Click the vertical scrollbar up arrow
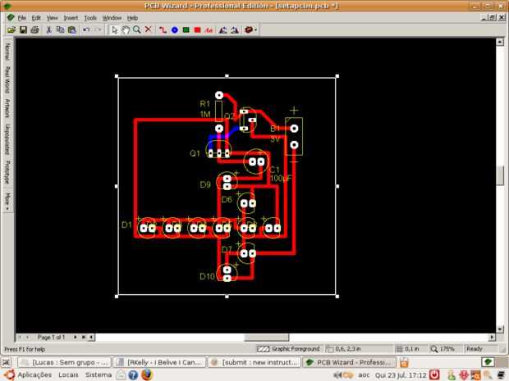The image size is (509, 381). click(x=500, y=42)
